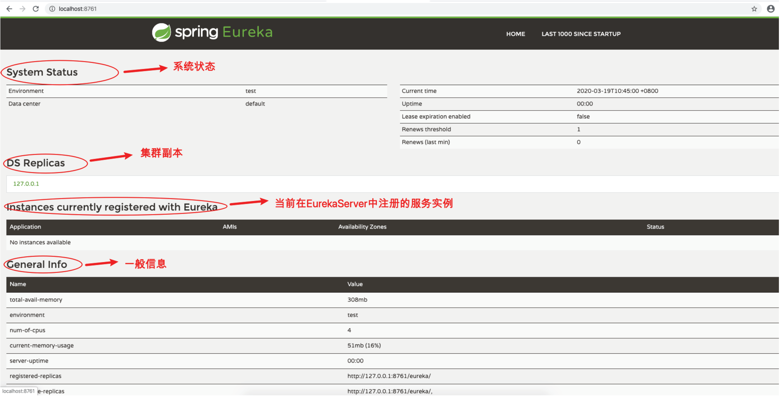Click the General Info heading

click(x=37, y=265)
